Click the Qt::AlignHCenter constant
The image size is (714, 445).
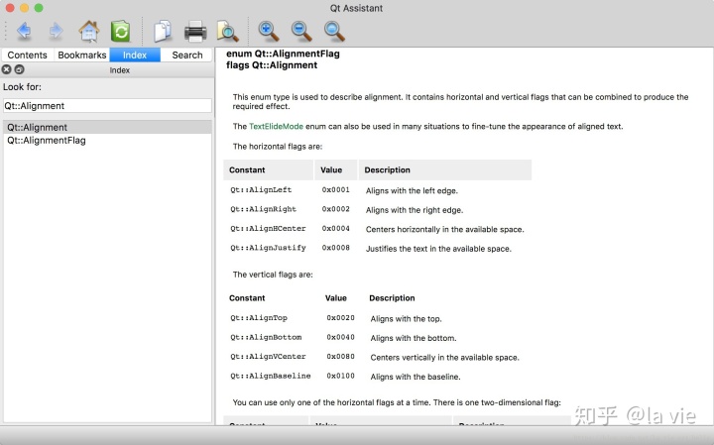coord(268,228)
